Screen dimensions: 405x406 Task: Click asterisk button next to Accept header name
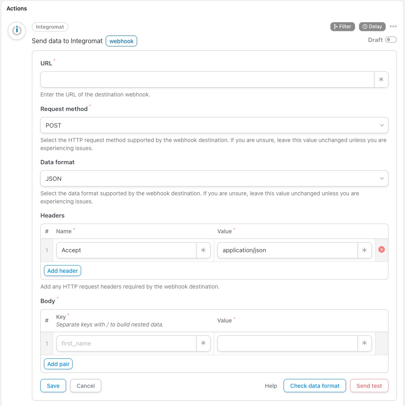coord(203,250)
